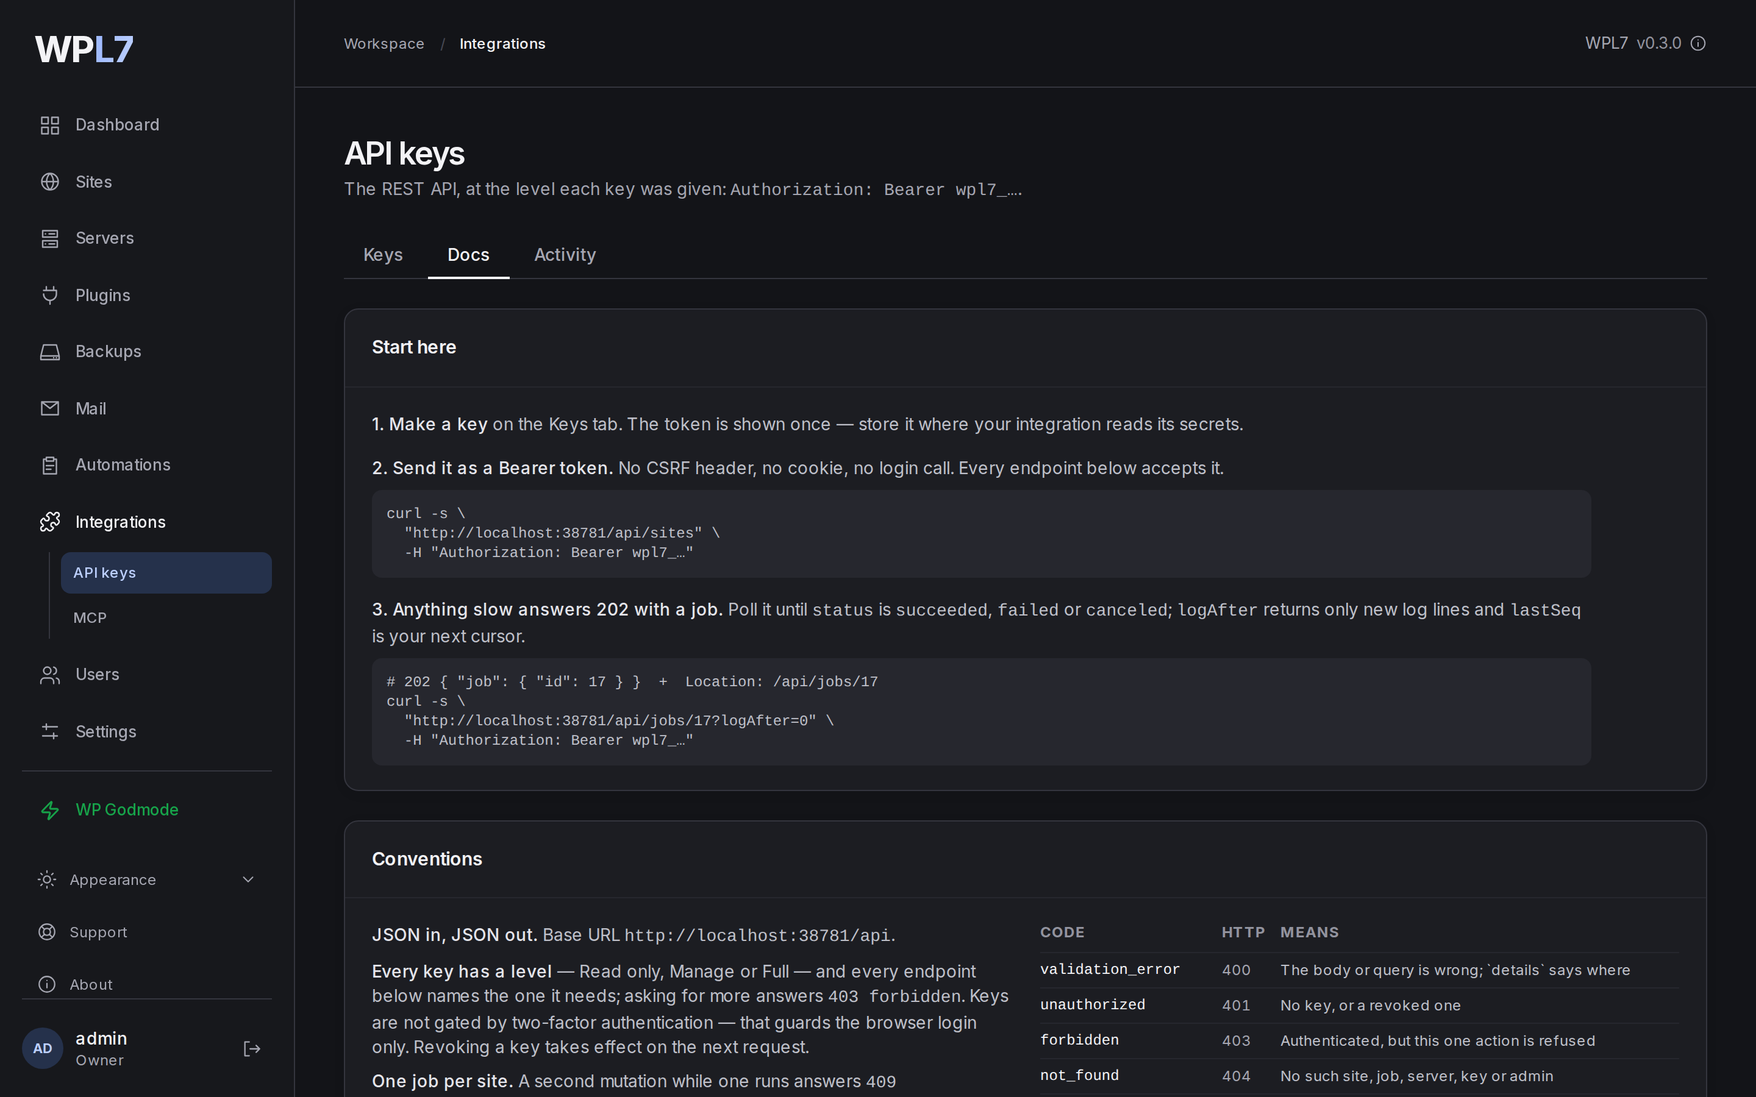Click the Support lifebuoy icon
Screen dimensions: 1756x1097
pos(46,932)
